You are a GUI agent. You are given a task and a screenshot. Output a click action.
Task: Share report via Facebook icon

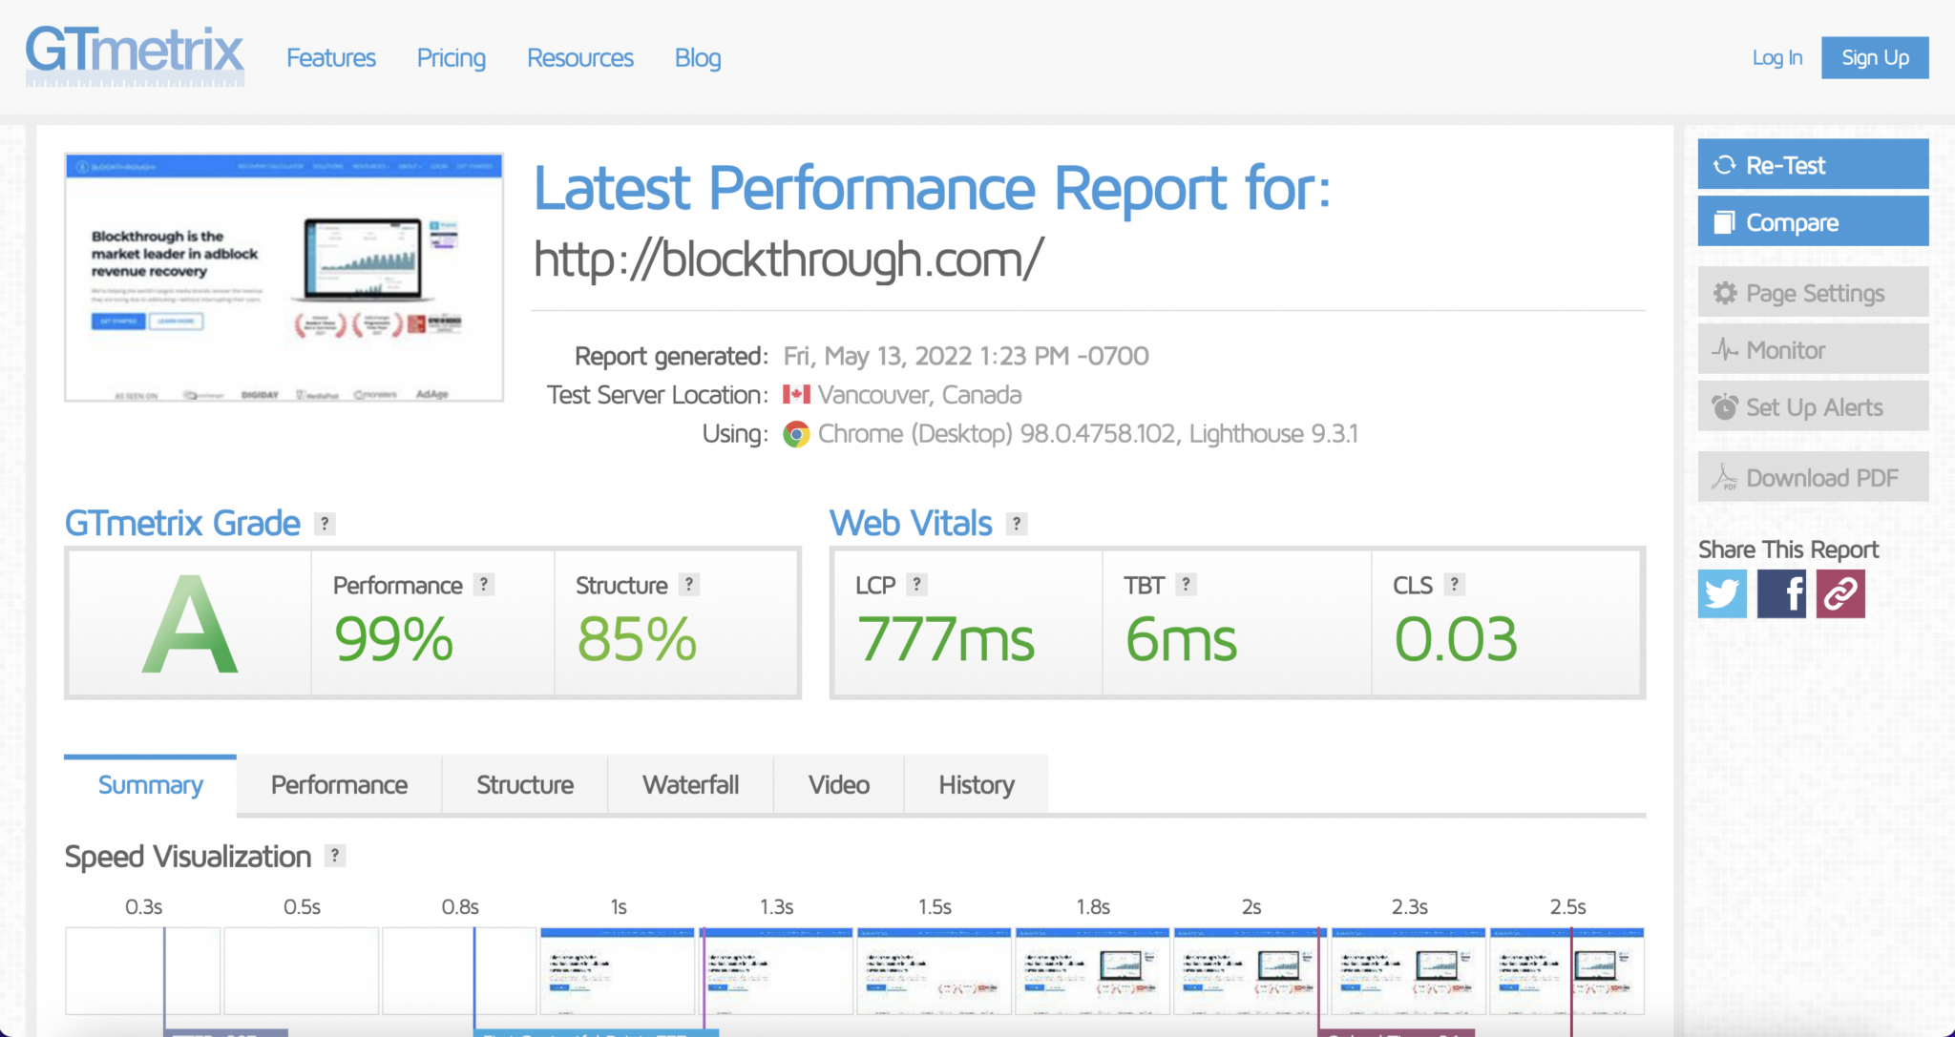(x=1781, y=593)
